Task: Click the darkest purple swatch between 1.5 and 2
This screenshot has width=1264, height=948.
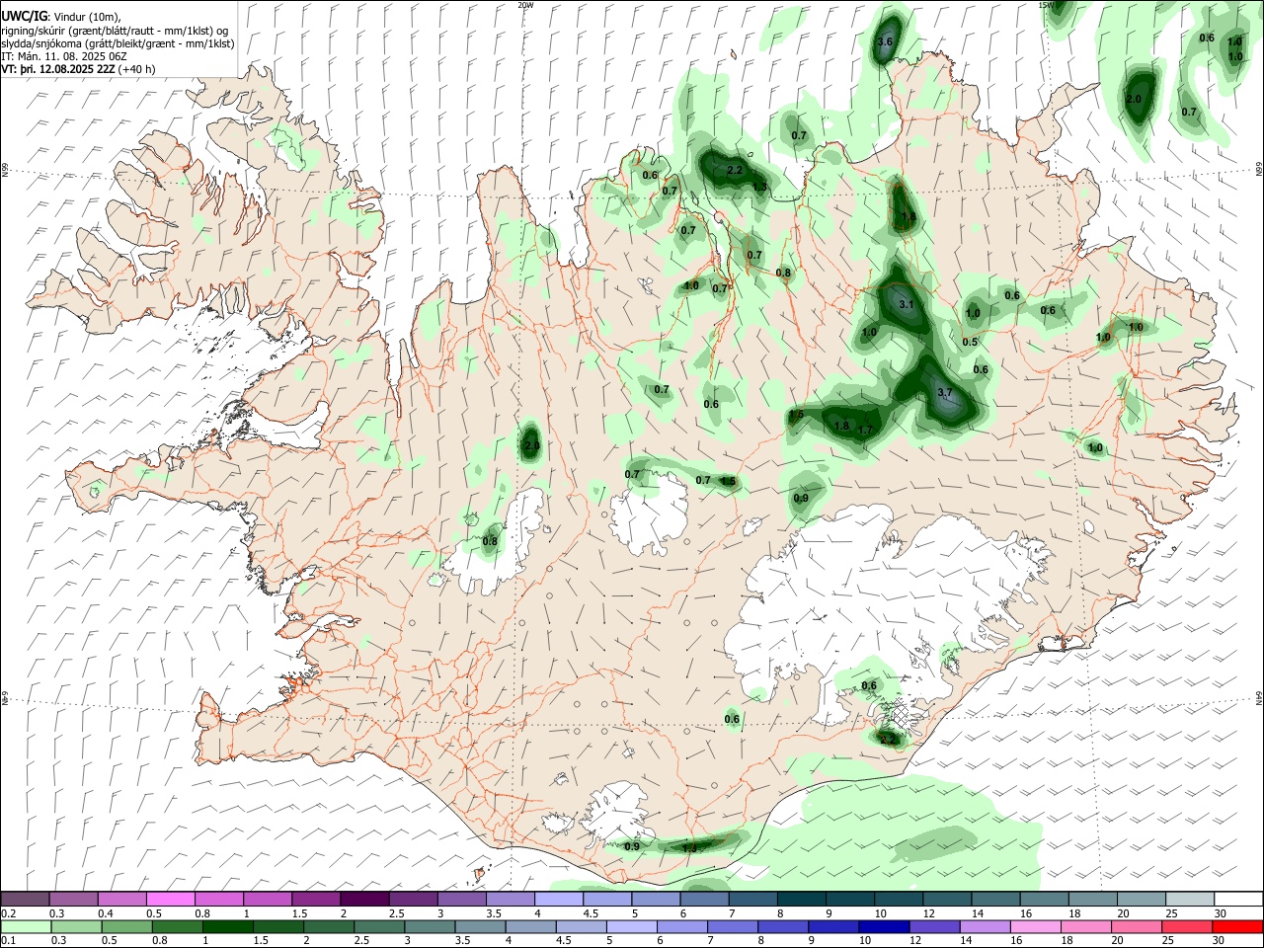Action: [x=363, y=900]
